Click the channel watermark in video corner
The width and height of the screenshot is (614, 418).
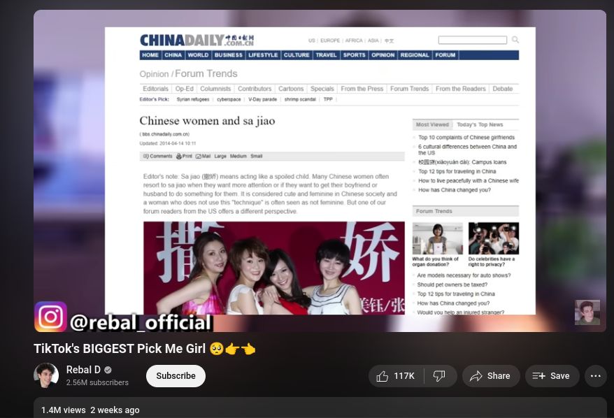click(587, 312)
